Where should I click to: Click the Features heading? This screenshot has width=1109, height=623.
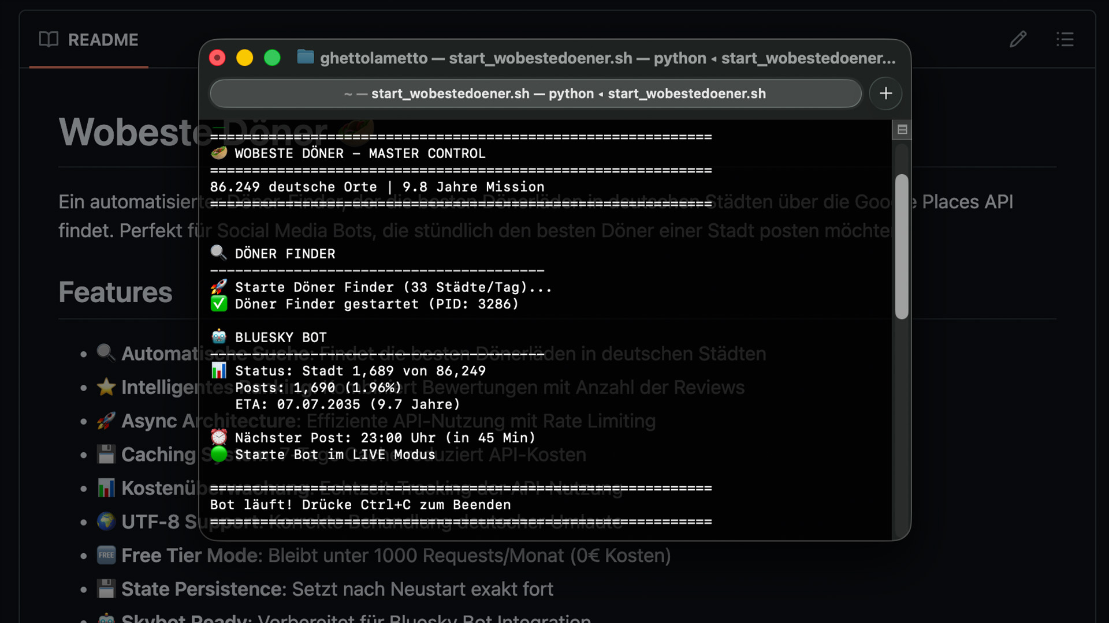(x=116, y=292)
